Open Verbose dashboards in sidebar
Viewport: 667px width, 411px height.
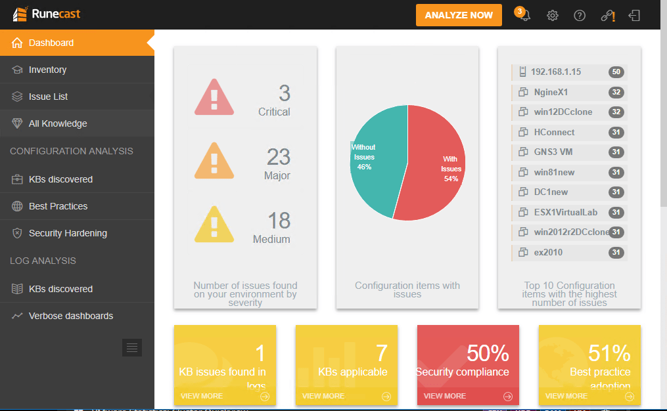coord(77,316)
